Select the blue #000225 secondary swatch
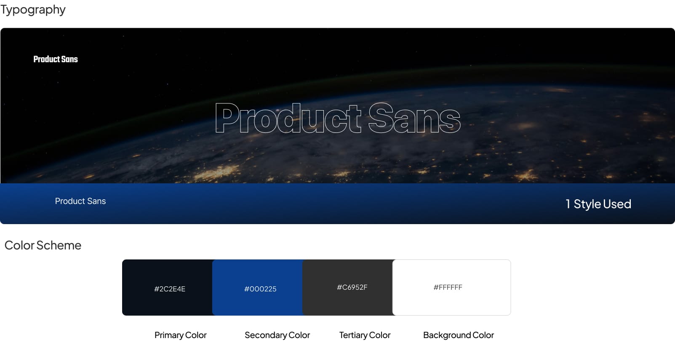 click(x=258, y=288)
